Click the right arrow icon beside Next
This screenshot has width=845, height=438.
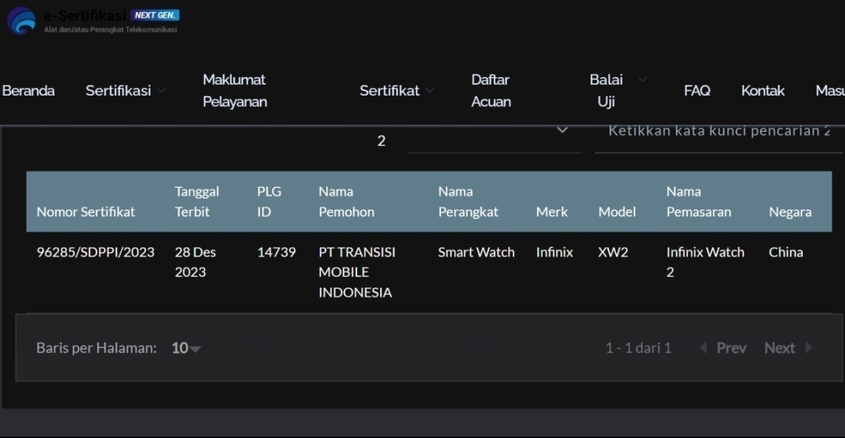tap(809, 348)
